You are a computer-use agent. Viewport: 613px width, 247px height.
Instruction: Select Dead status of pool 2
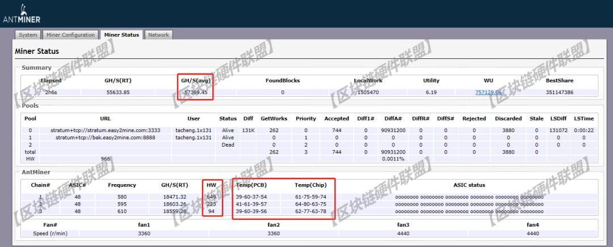(x=228, y=145)
